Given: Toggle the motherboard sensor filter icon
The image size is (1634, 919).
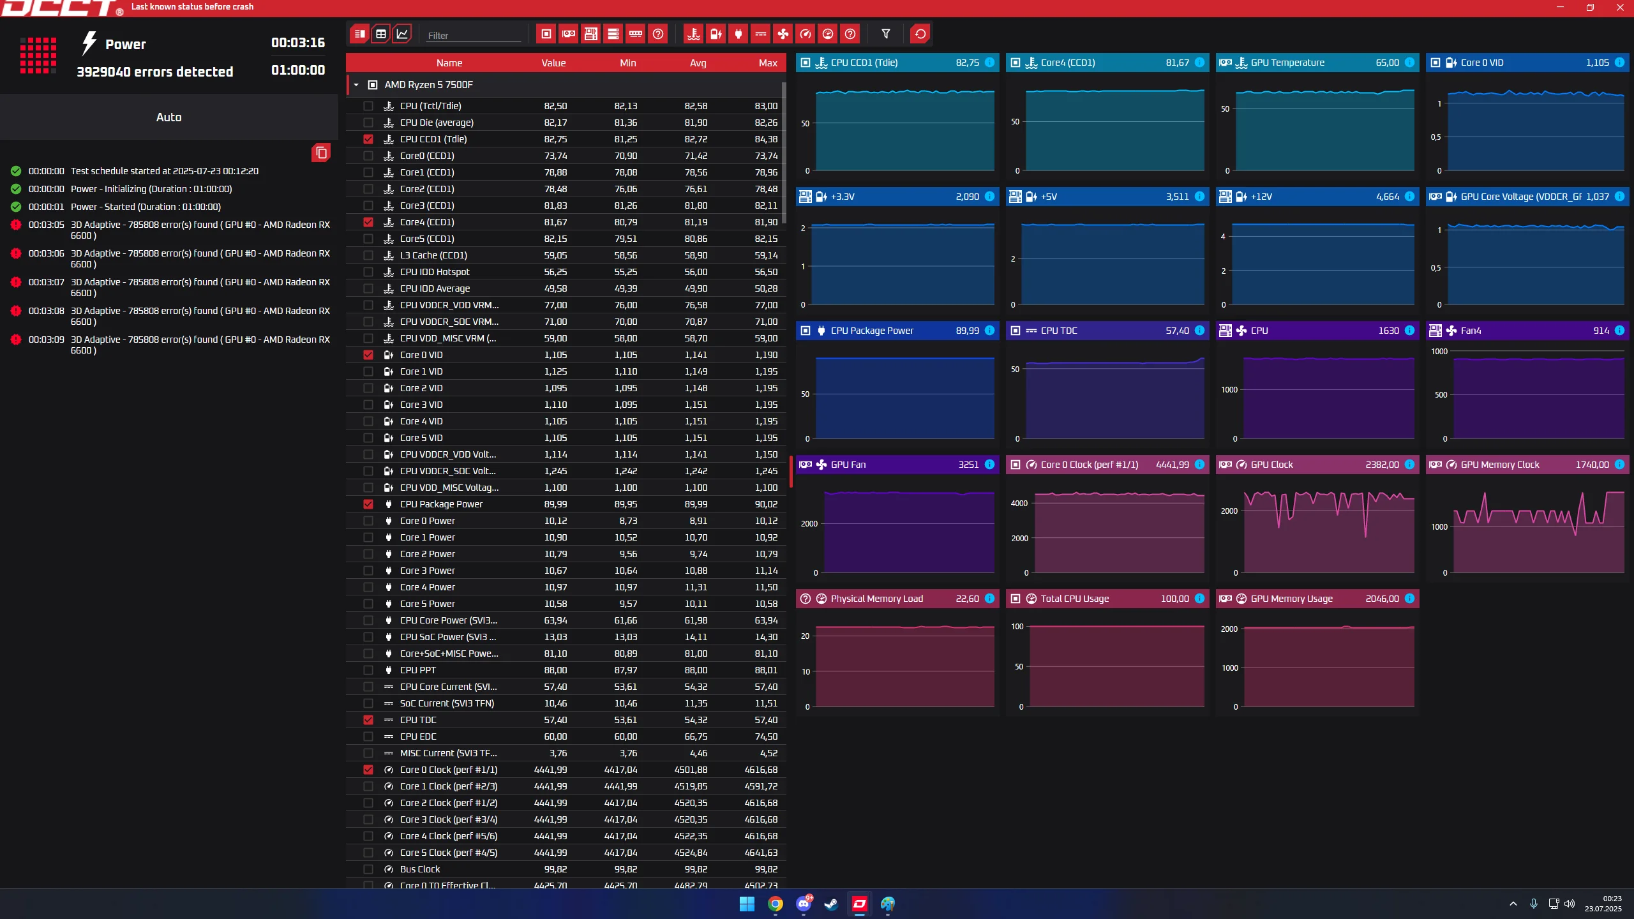Looking at the screenshot, I should (x=590, y=34).
